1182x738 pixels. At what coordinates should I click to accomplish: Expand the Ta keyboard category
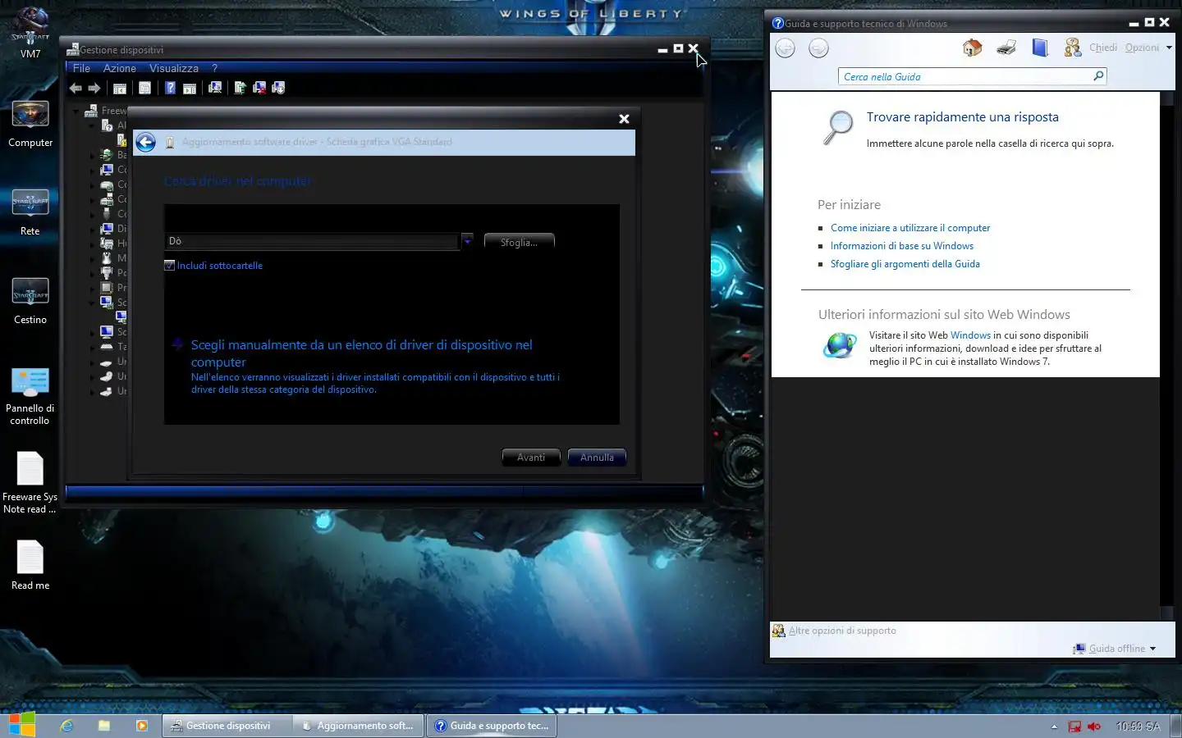point(93,347)
